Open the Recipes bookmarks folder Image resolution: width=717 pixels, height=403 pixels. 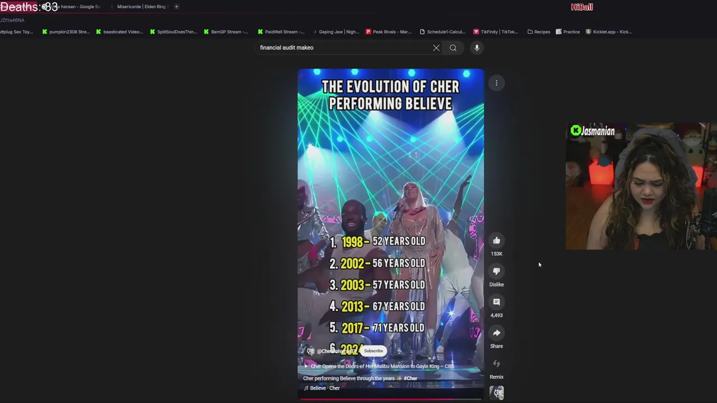pyautogui.click(x=538, y=32)
